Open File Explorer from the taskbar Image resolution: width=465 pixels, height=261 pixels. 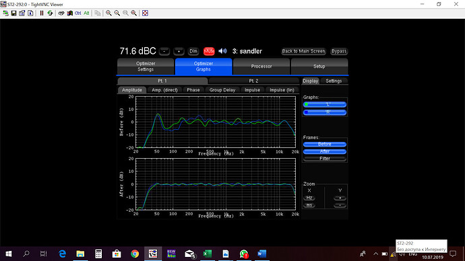tap(80, 254)
